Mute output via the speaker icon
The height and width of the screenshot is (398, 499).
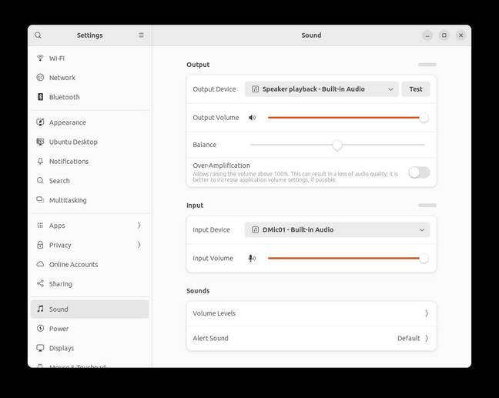coord(252,118)
